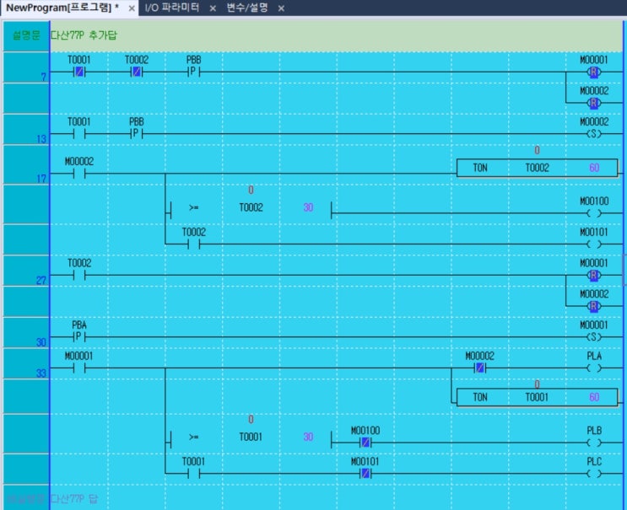Switch to the NewProgram[프로그램] tab
627x510 pixels.
[62, 8]
